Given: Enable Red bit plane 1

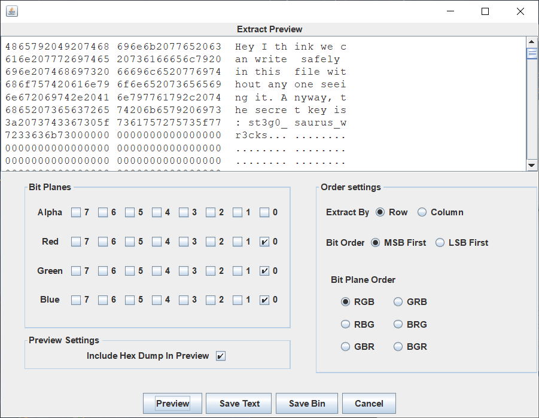Looking at the screenshot, I should click(237, 242).
